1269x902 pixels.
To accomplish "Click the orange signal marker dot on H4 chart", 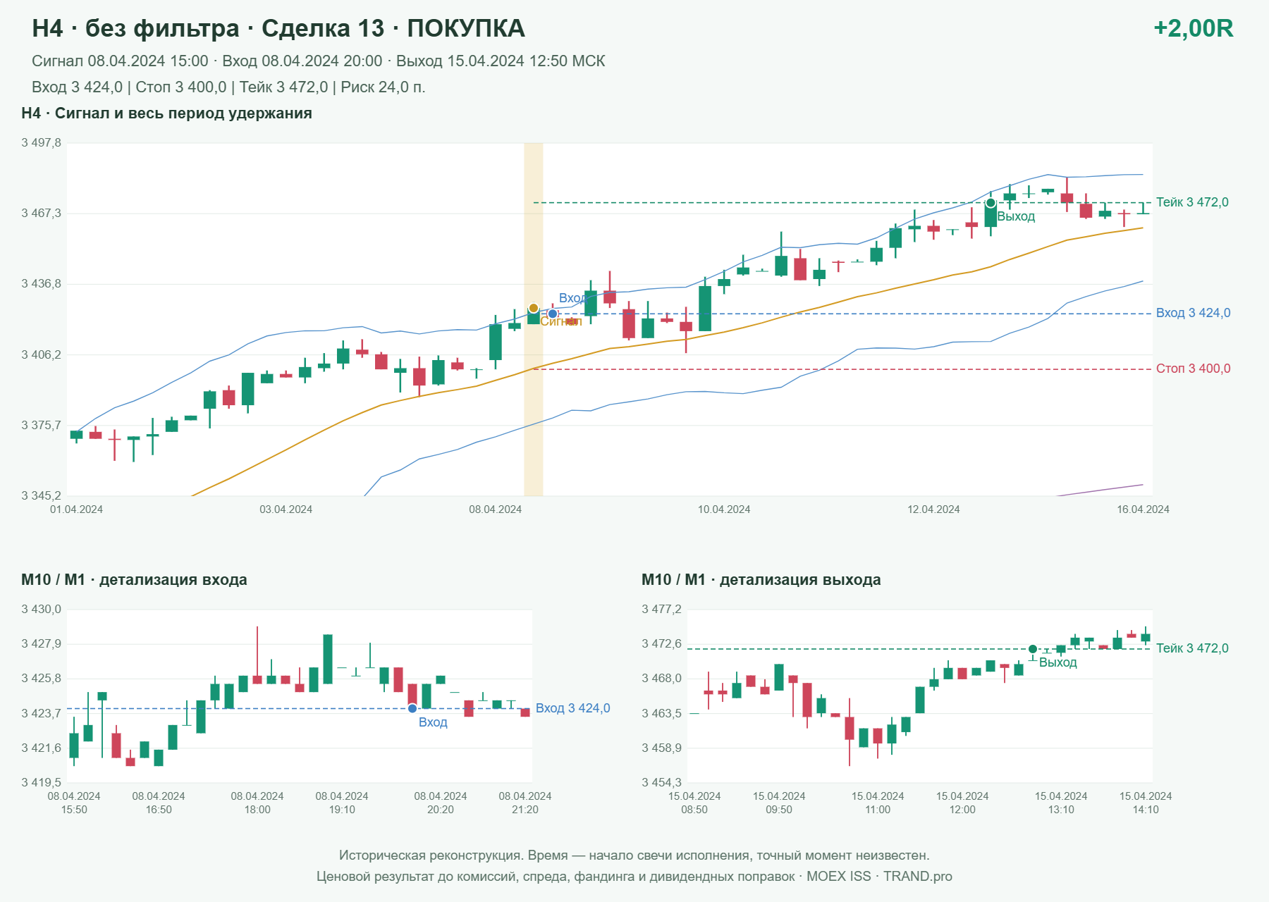I will point(534,308).
